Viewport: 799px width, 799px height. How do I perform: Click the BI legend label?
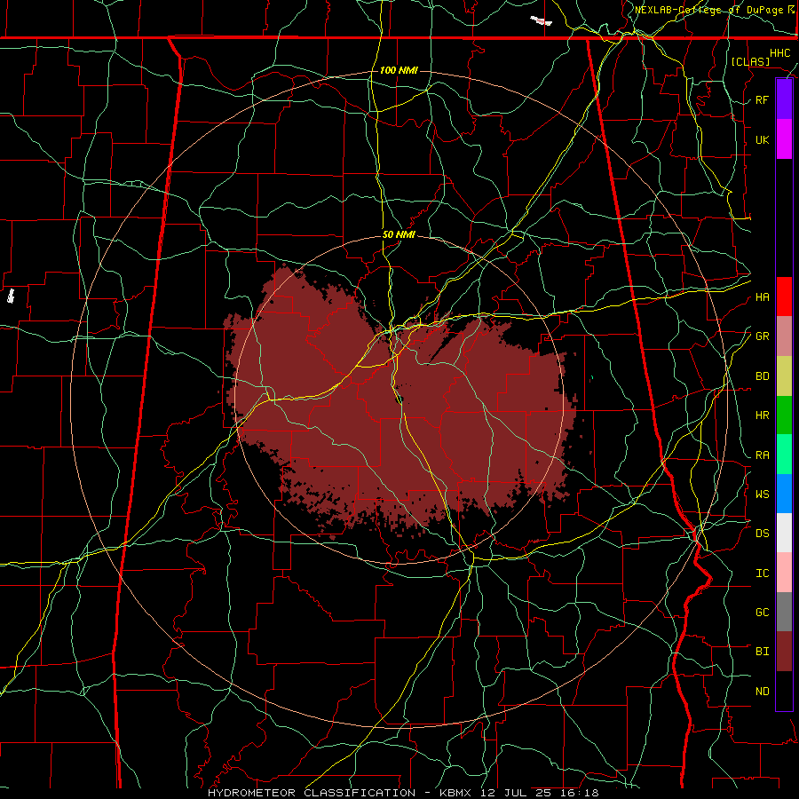762,652
